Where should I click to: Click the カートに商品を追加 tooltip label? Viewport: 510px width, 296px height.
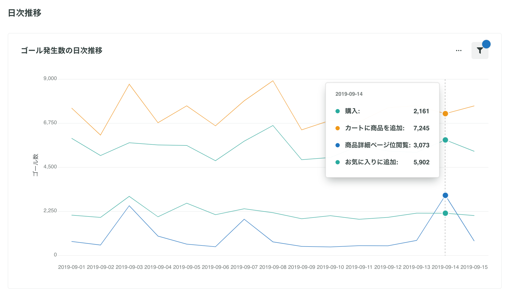(x=375, y=128)
